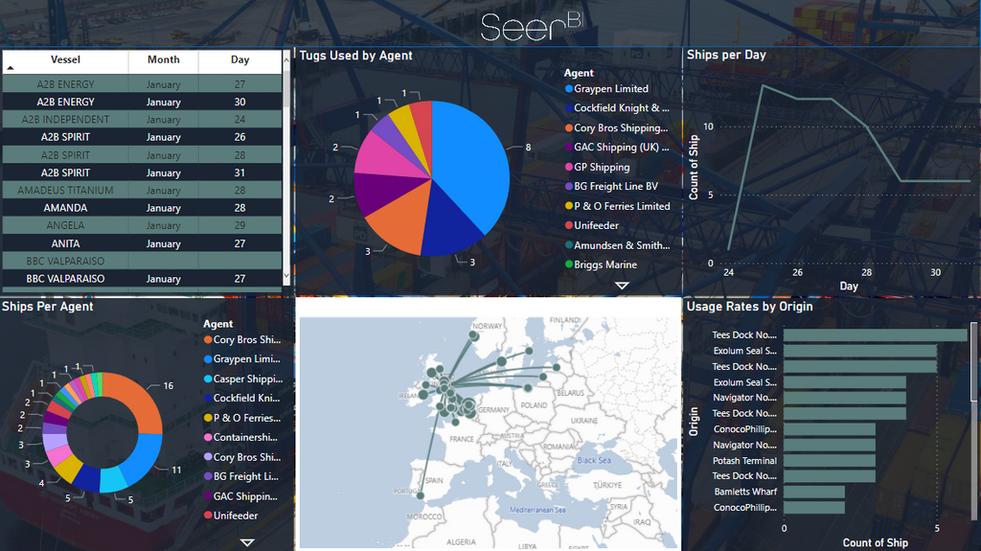Click the Day column header
Image resolution: width=981 pixels, height=551 pixels.
point(240,60)
